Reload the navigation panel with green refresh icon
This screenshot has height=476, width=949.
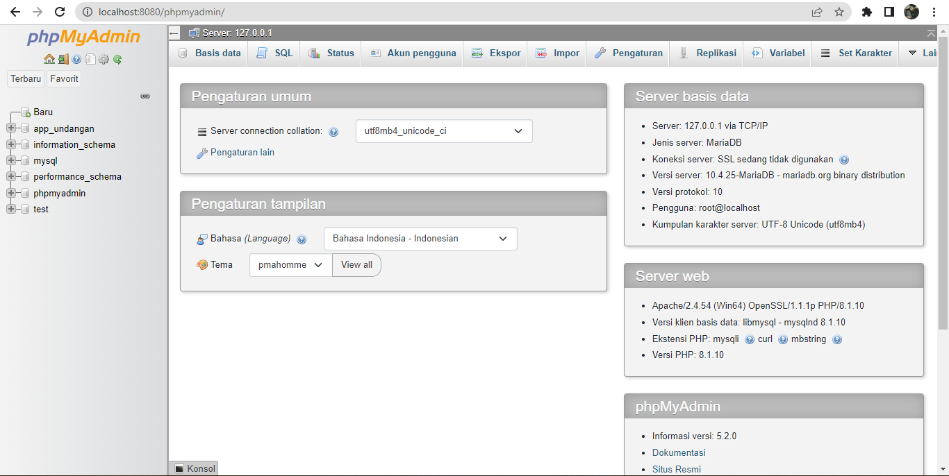(x=117, y=60)
